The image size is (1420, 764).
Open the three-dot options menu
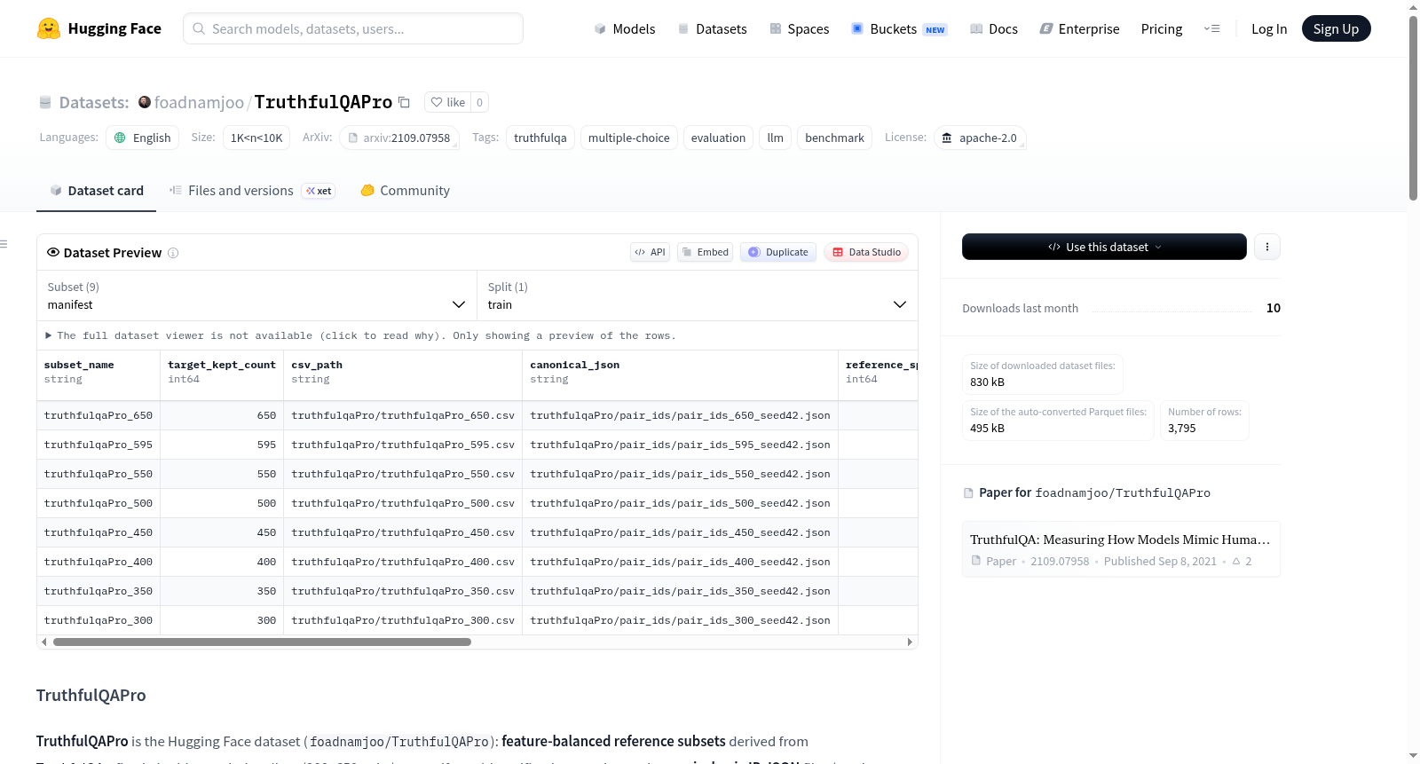click(x=1267, y=247)
